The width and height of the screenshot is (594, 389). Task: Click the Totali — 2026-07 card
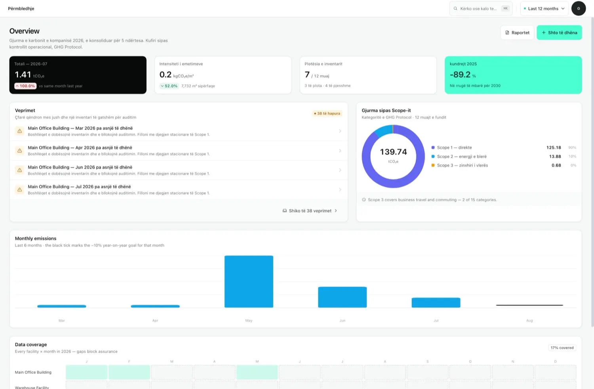click(x=78, y=75)
